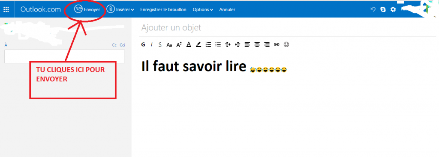This screenshot has height=157, width=439.
Task: Open the font size picker
Action: tap(179, 44)
